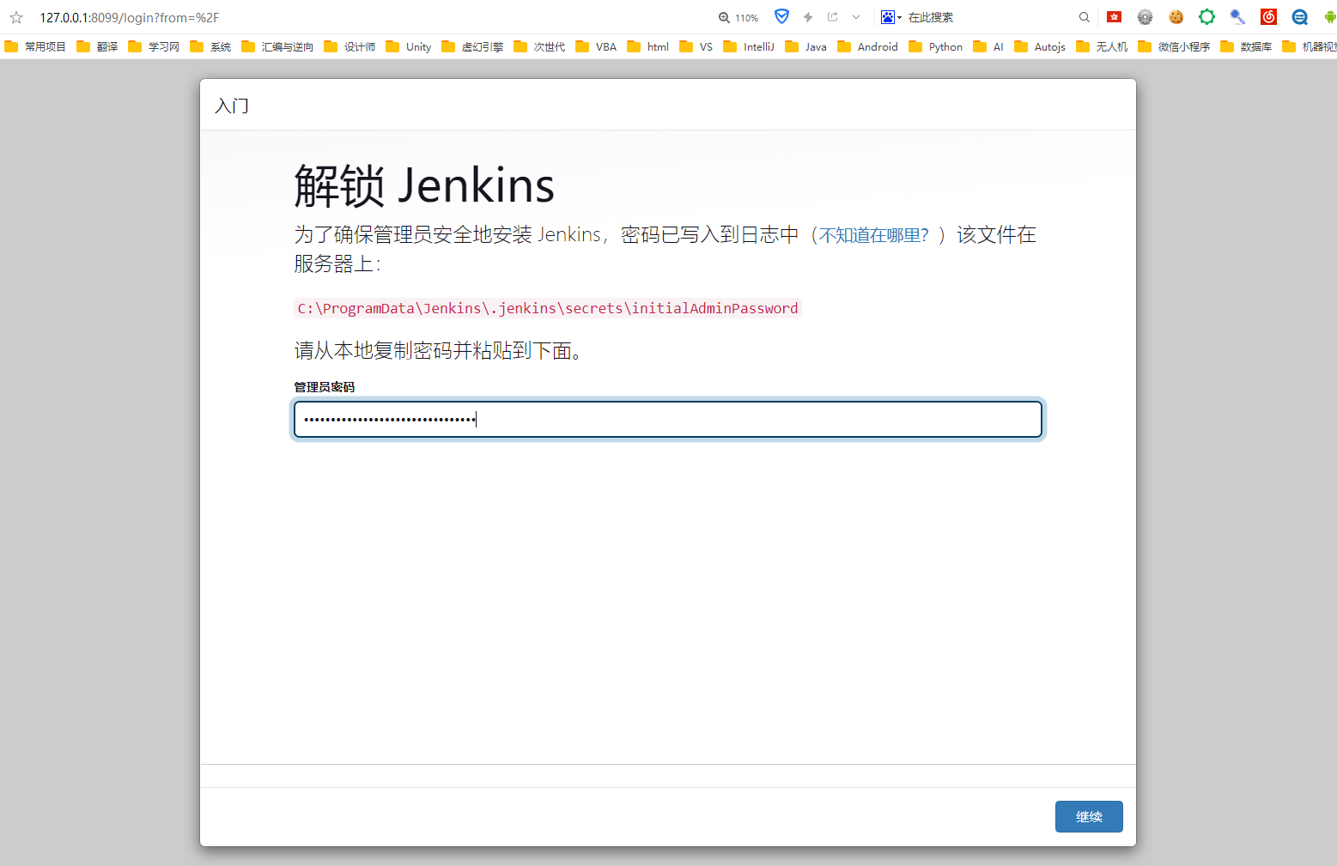Image resolution: width=1337 pixels, height=866 pixels.
Task: Click the 请从本地复制密码并粘贴到下面 instruction text
Action: pyautogui.click(x=439, y=350)
